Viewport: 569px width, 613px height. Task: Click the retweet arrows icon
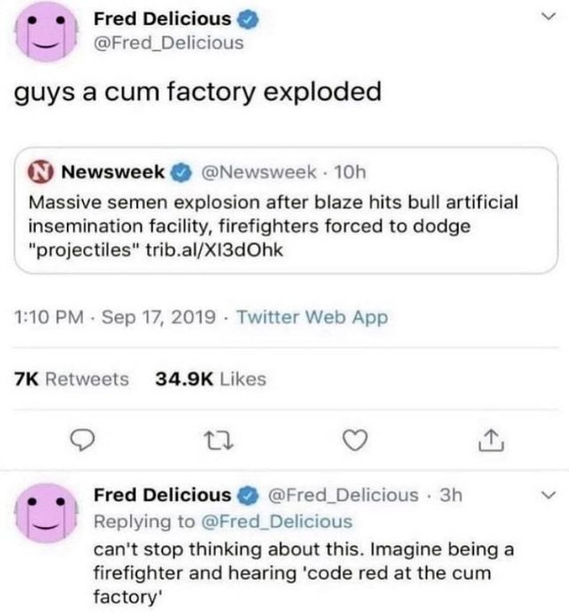[220, 441]
